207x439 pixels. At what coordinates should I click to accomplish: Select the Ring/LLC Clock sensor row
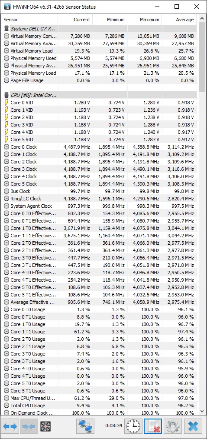(x=100, y=199)
